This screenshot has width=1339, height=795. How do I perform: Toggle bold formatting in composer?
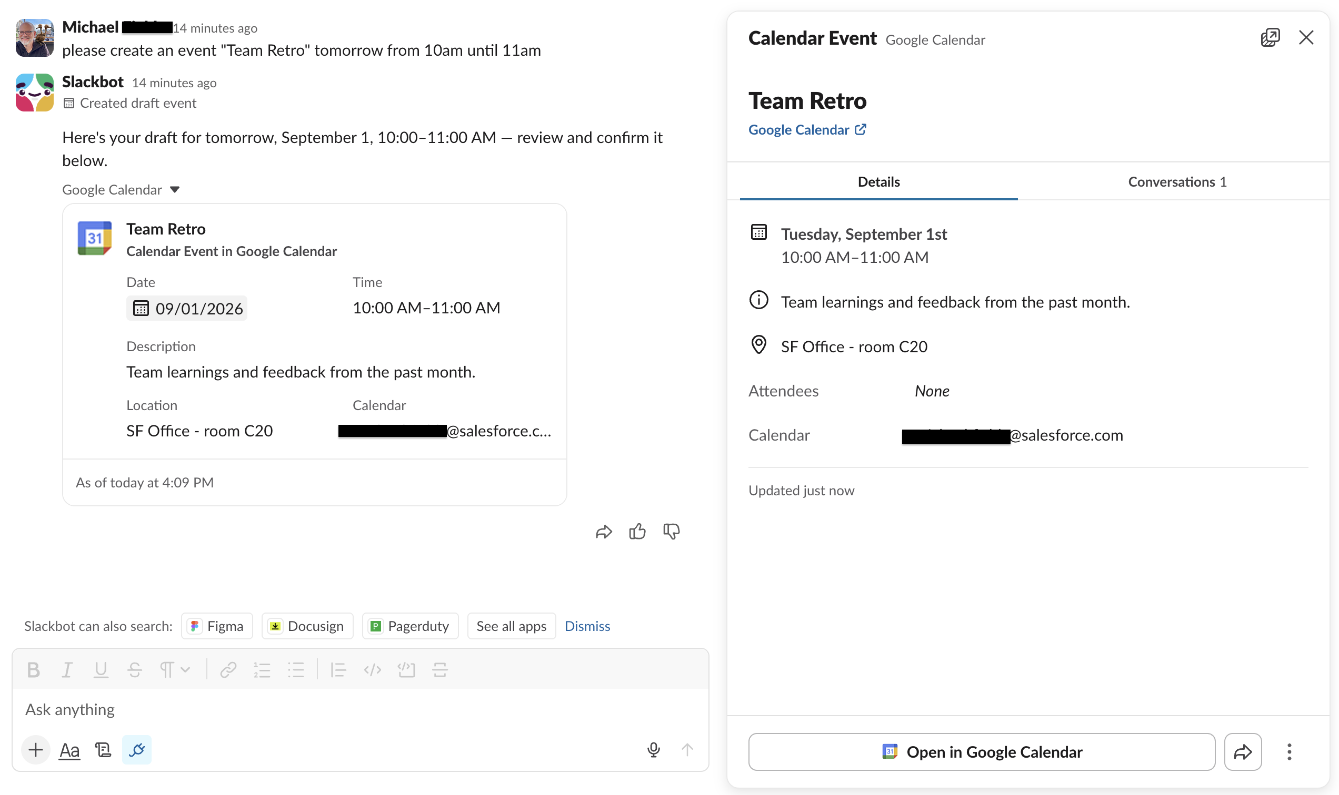(x=33, y=670)
